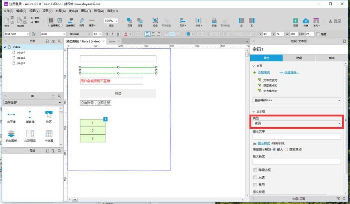Screen dimensions: 350x204
Task: Open the 更多事件 dropdown
Action: [297, 100]
